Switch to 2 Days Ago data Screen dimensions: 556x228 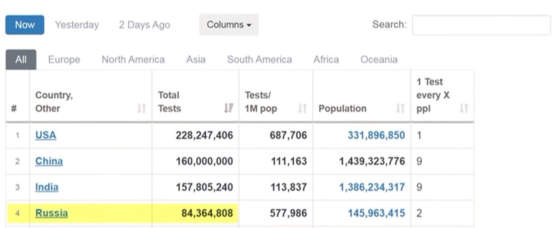144,25
